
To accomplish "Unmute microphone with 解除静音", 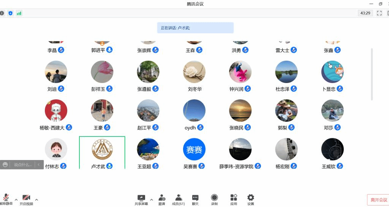I will (x=6, y=199).
